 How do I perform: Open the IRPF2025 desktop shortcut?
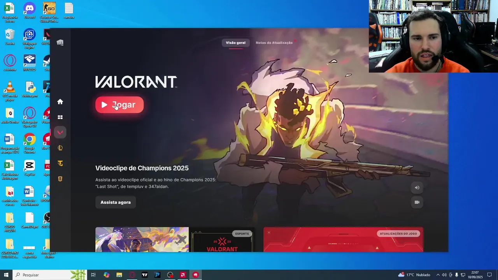29,63
